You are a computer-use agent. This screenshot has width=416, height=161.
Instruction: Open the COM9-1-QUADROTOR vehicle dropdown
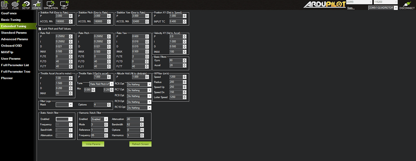click(383, 8)
